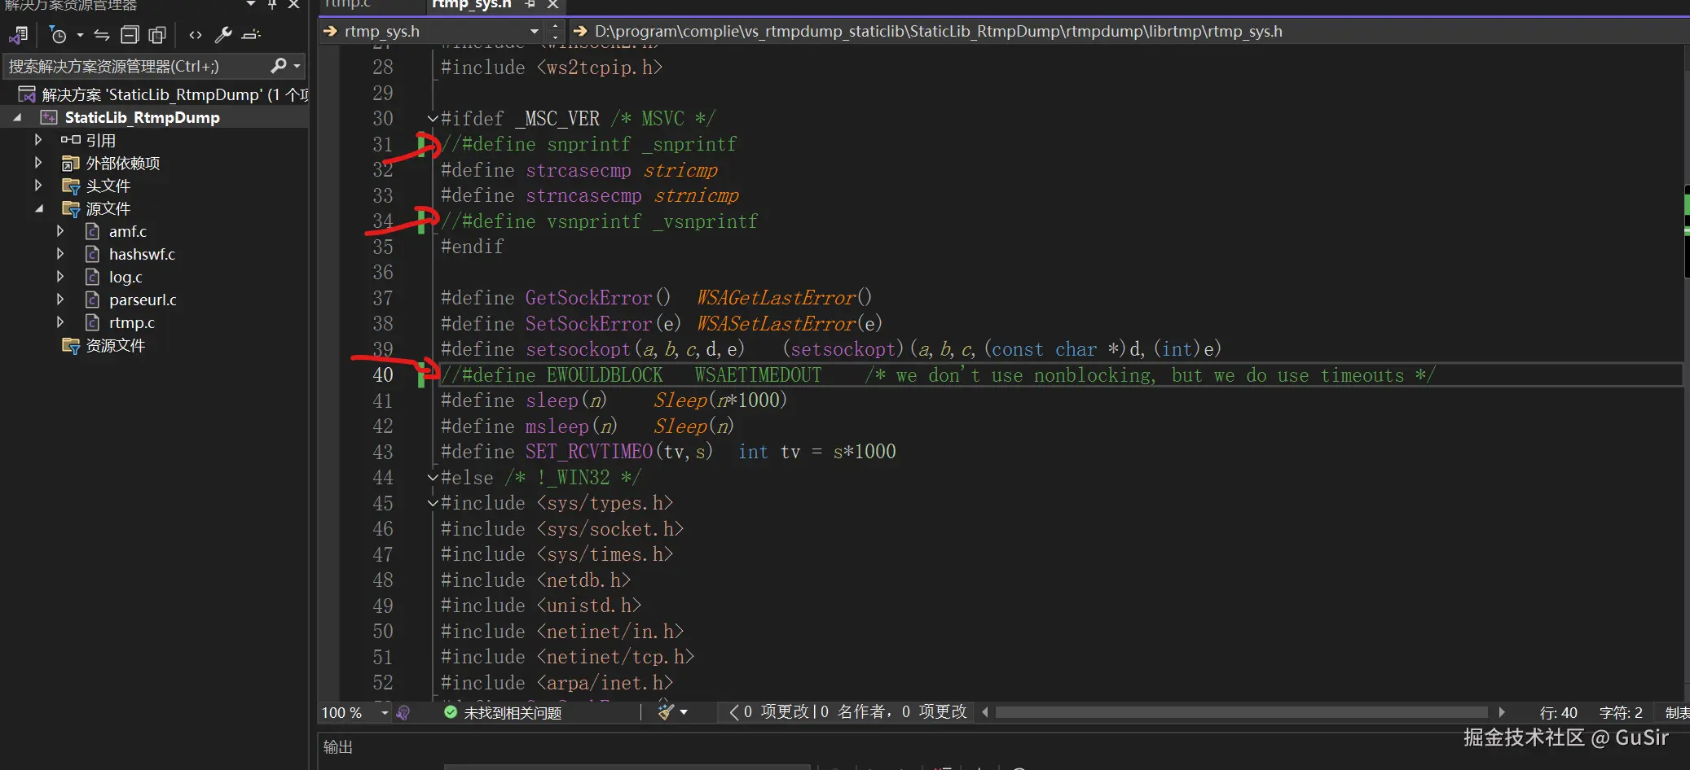
Task: Open the rtmp_sys.h scope navigation dropdown
Action: coord(535,32)
